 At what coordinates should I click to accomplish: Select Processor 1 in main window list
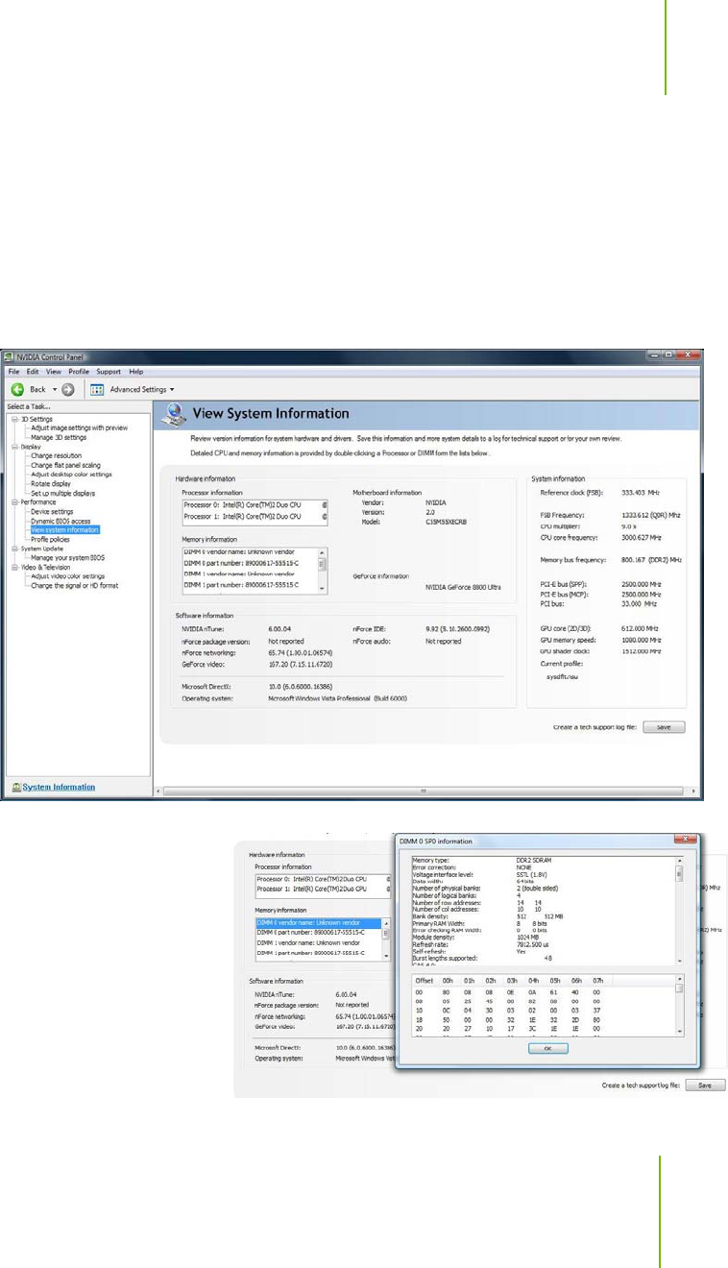click(255, 516)
